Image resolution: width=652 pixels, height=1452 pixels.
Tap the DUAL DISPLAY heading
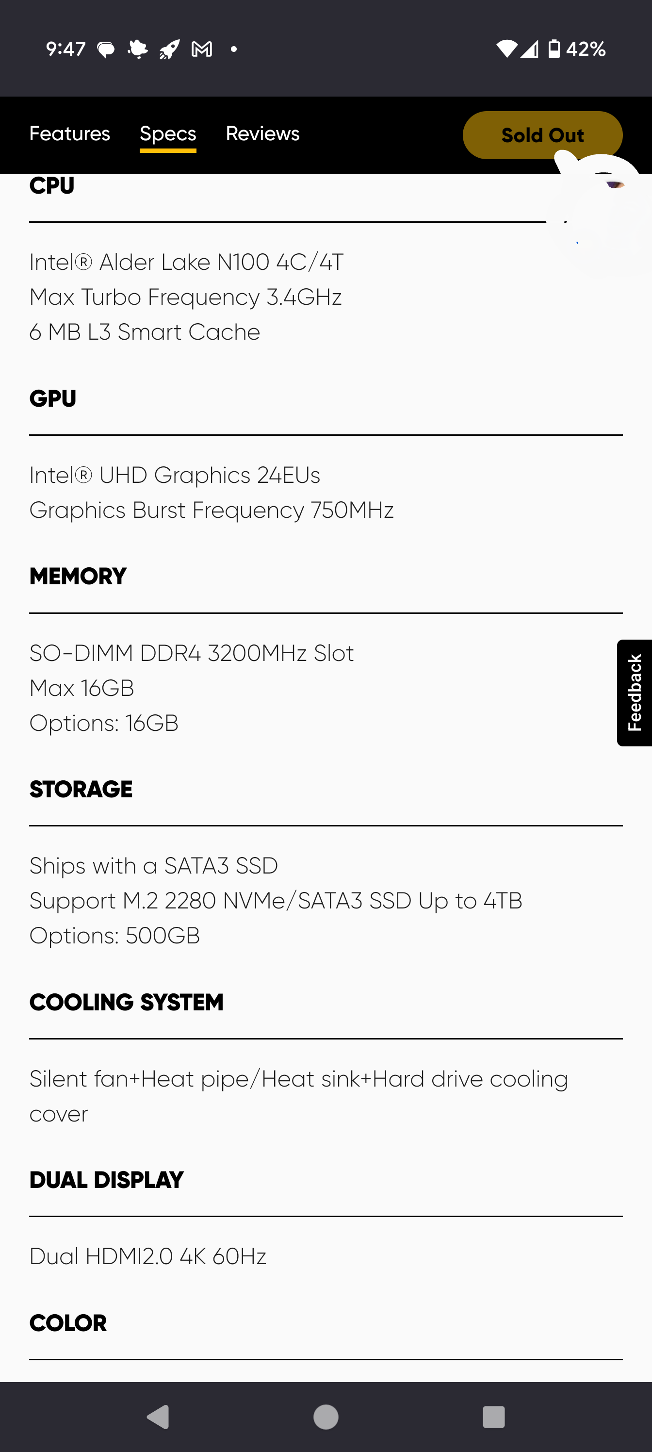[x=107, y=1180]
